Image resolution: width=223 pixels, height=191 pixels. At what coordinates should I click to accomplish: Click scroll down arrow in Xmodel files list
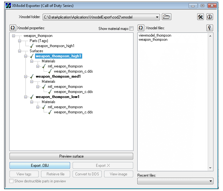click(x=210, y=168)
